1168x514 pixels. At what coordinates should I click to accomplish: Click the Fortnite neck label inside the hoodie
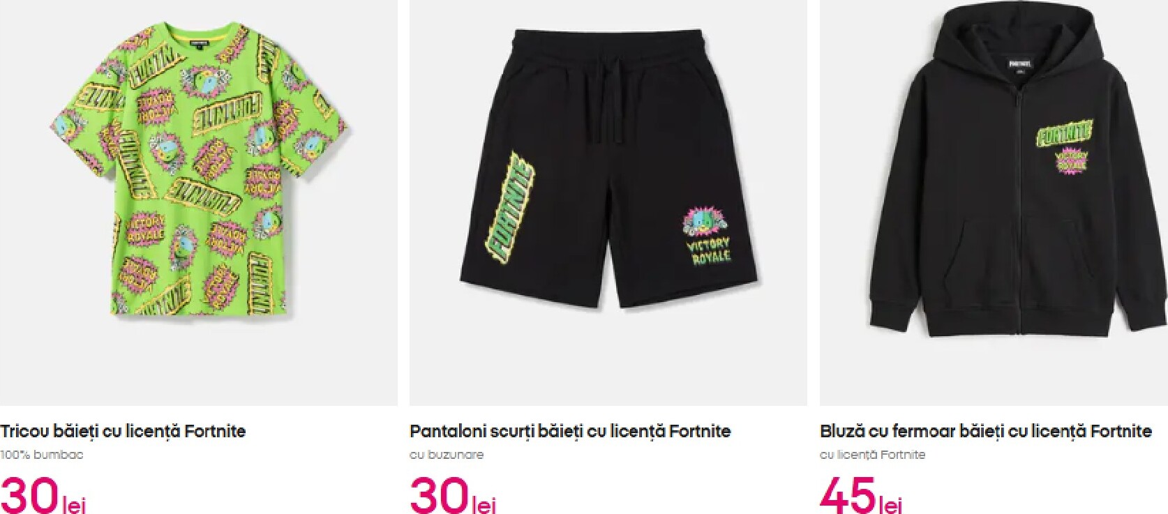tap(1019, 64)
